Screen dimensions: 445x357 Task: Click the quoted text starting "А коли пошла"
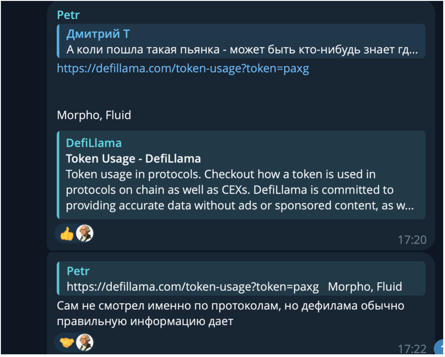(242, 49)
